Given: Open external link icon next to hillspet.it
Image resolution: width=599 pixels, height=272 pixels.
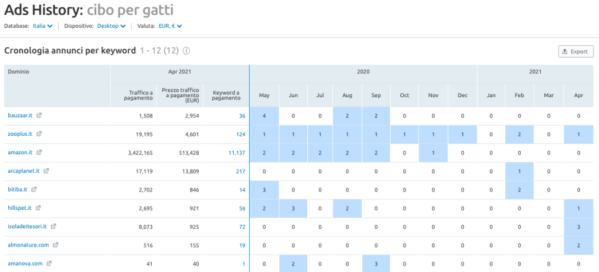Looking at the screenshot, I should (x=38, y=208).
